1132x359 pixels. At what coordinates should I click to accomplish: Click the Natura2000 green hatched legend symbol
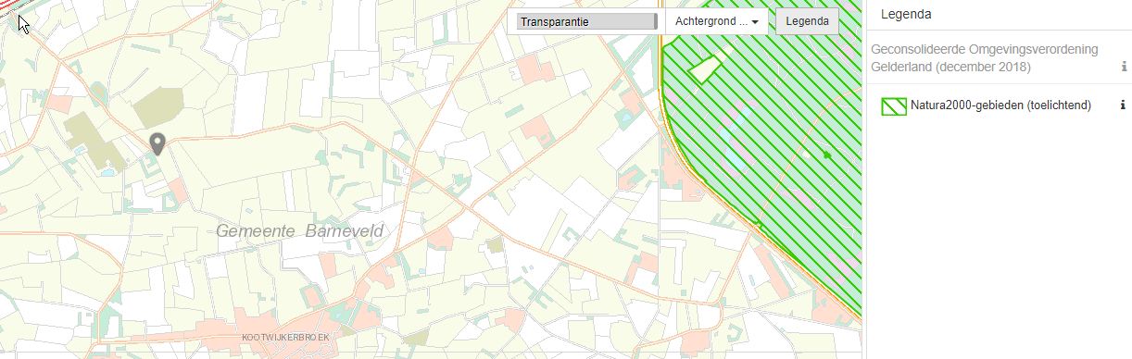point(894,106)
